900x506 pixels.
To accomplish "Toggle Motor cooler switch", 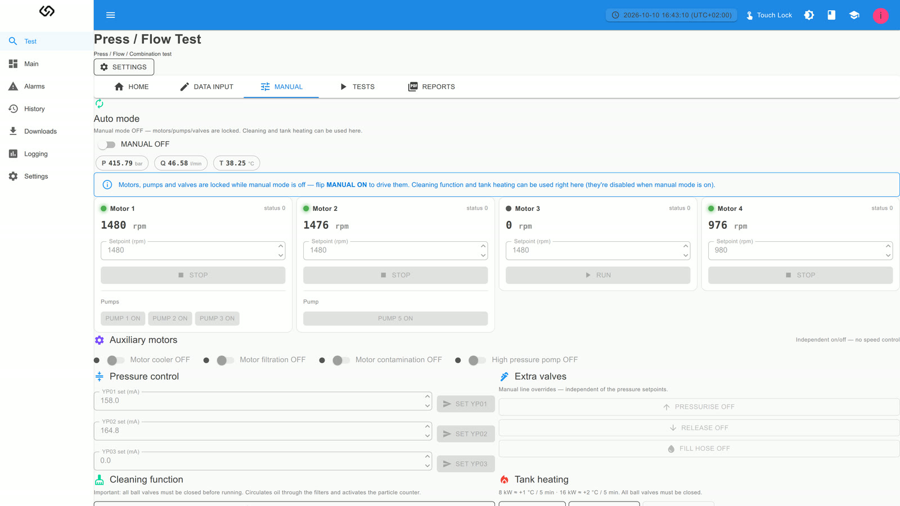I will click(x=115, y=360).
